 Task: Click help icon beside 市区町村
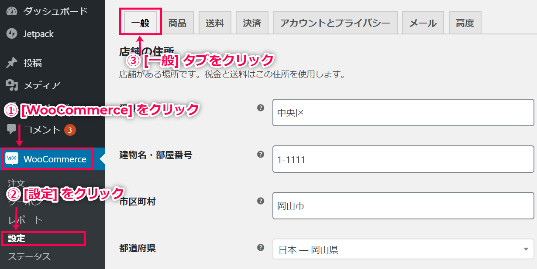(261, 201)
